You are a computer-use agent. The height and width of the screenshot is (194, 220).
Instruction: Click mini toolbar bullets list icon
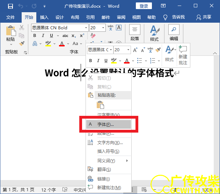pos(139,61)
